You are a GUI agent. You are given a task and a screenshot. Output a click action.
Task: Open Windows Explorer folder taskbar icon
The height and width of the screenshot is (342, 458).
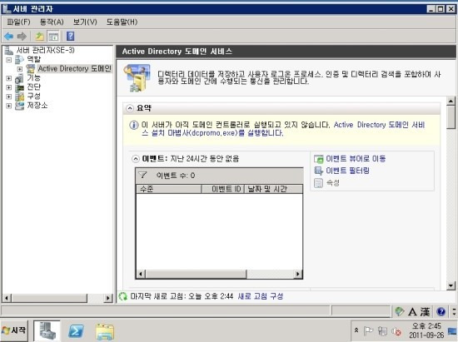pos(105,331)
